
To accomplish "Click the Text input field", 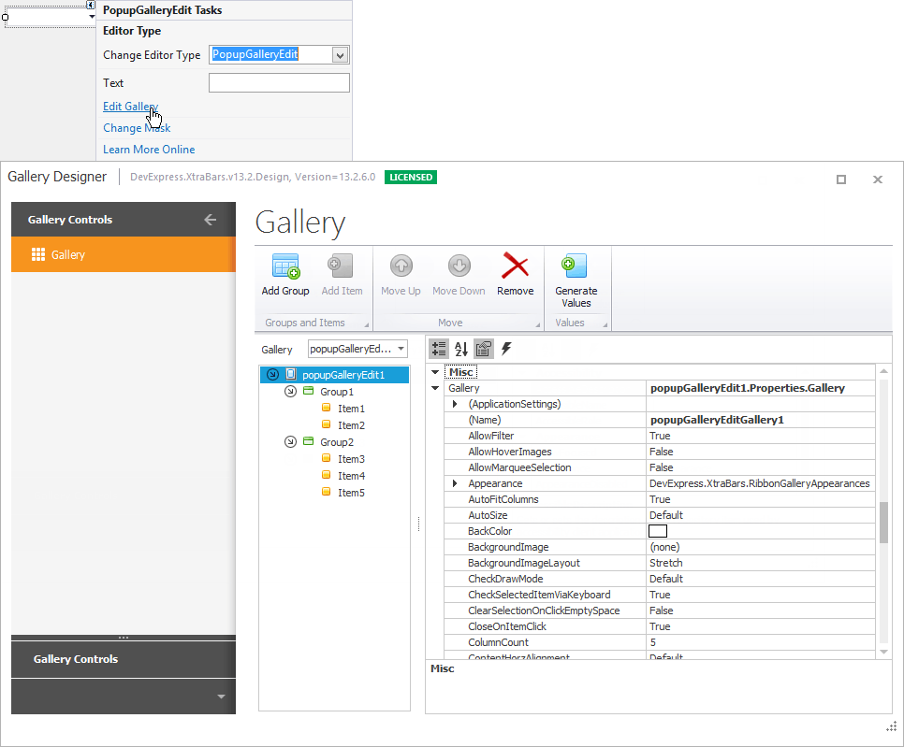I will point(279,82).
